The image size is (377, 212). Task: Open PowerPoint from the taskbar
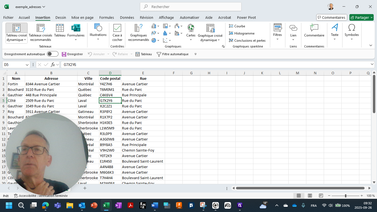[94, 205]
